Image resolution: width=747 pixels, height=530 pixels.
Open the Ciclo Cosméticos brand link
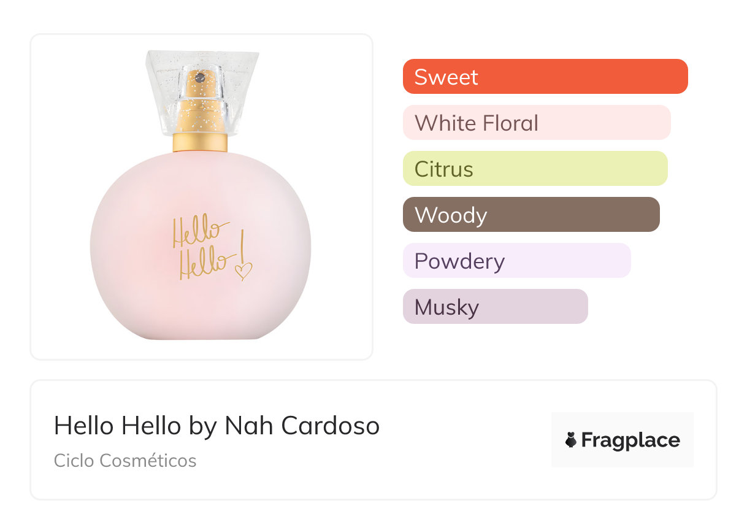coord(125,461)
